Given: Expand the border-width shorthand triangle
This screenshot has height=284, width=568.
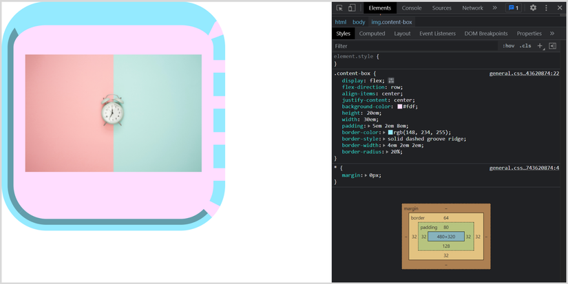Looking at the screenshot, I should pos(384,145).
